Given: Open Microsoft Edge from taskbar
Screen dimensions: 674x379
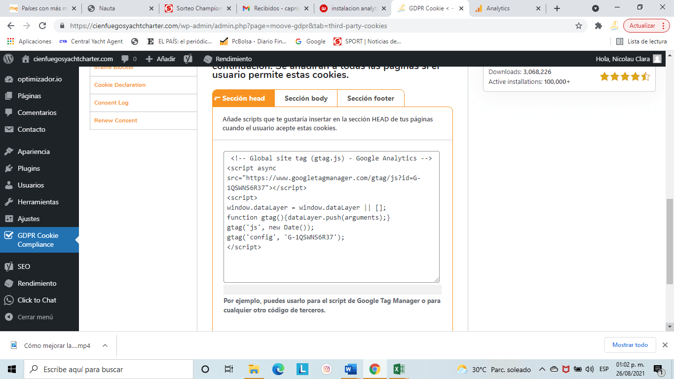Looking at the screenshot, I should [x=278, y=369].
